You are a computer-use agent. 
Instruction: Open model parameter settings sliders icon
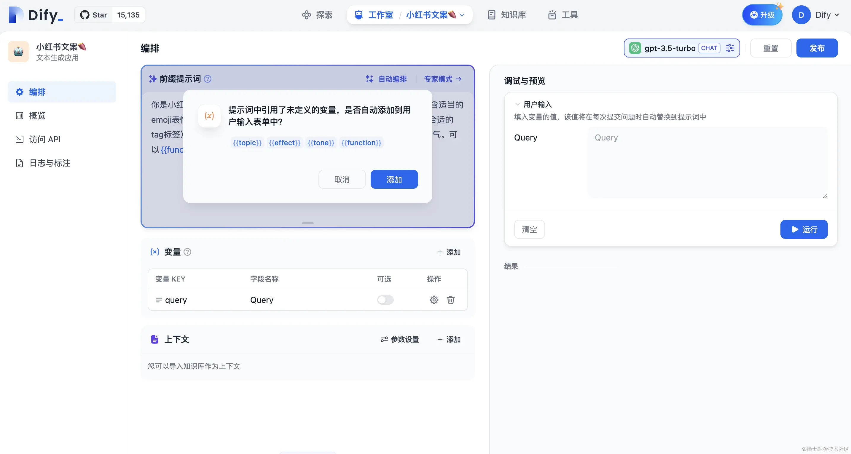click(x=730, y=48)
